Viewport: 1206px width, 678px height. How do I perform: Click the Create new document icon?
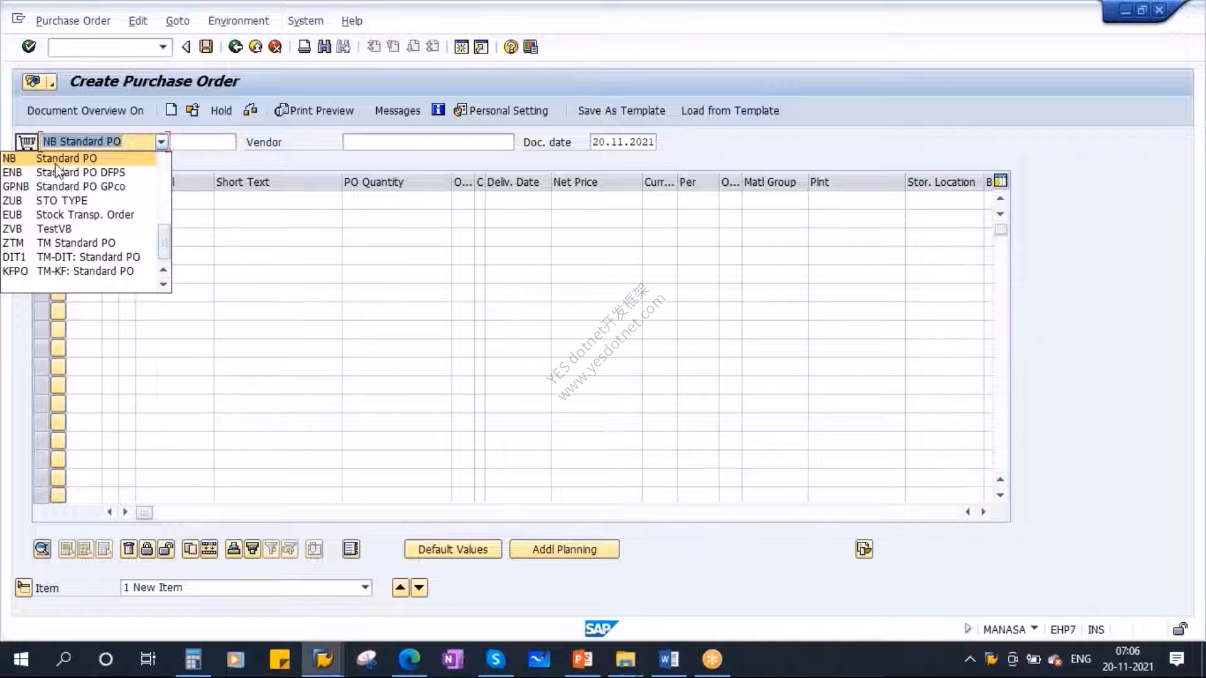(x=171, y=110)
